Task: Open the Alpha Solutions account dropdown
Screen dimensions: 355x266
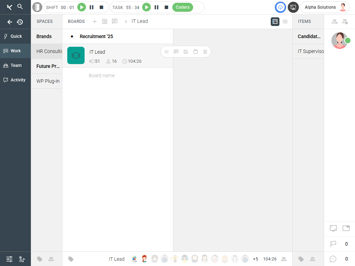Action: [325, 7]
